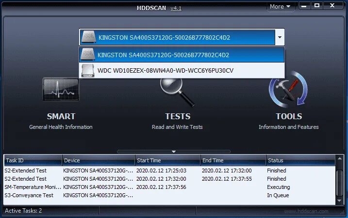
Task: Click the end time 2020.02.12 17:37:55
Action: click(x=227, y=179)
